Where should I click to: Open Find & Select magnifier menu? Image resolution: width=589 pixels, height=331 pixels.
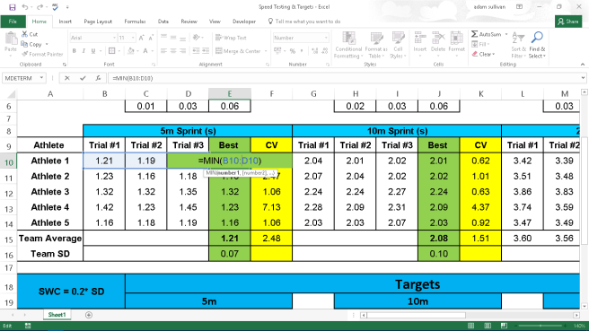[x=537, y=46]
